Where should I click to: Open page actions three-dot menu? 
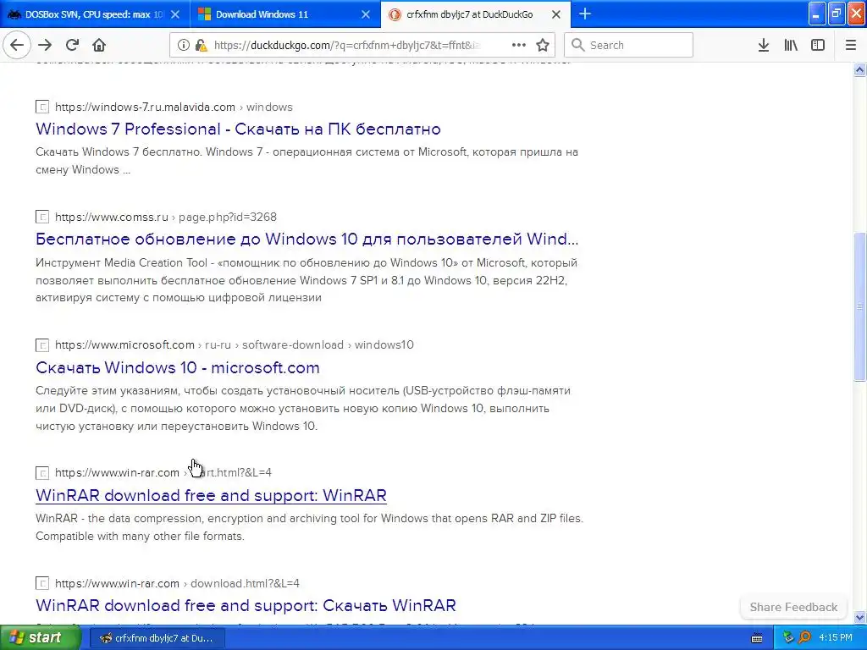[x=519, y=46]
